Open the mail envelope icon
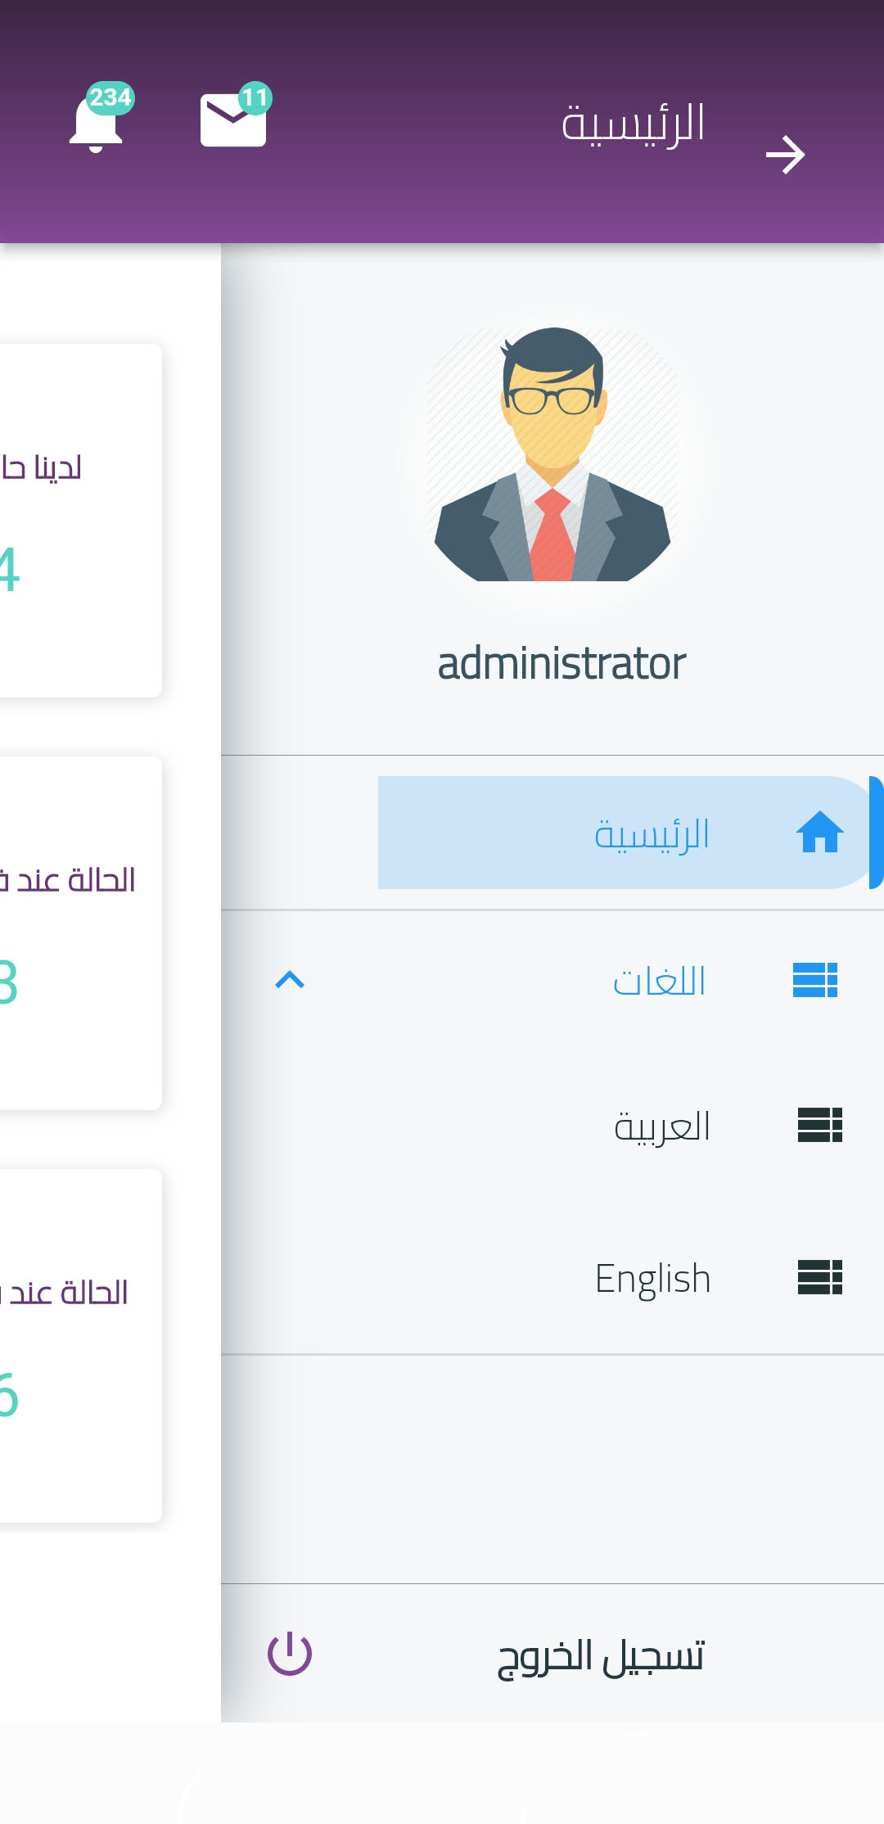The height and width of the screenshot is (1824, 884). (233, 120)
